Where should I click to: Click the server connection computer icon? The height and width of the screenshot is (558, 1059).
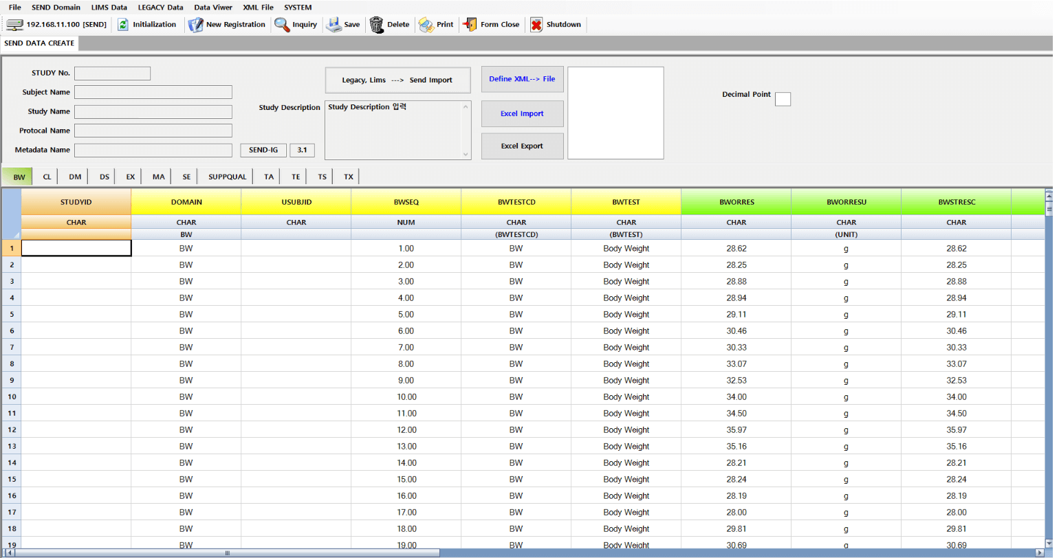[14, 25]
